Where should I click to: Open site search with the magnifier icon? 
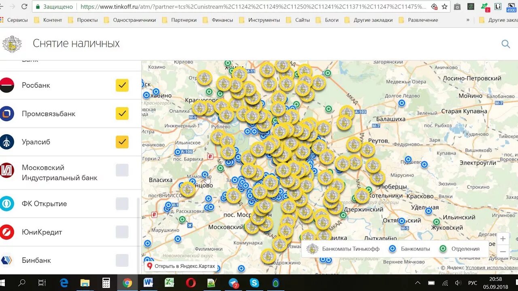(x=505, y=44)
